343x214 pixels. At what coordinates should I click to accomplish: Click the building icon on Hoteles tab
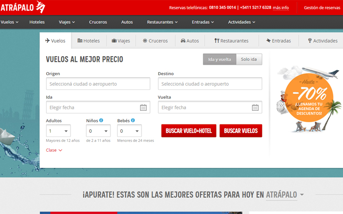point(80,40)
